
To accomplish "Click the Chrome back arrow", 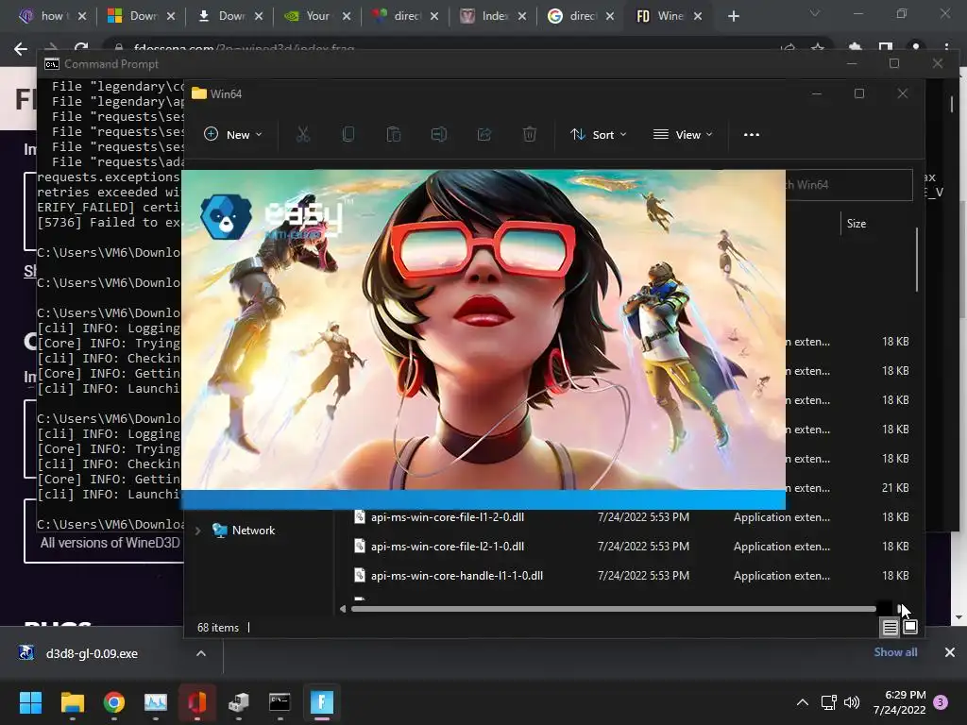I will (21, 49).
